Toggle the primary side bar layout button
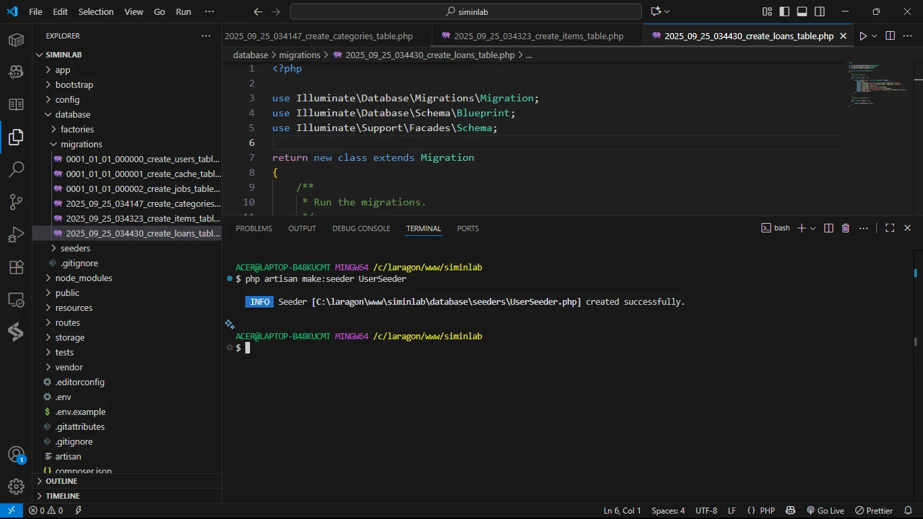 pyautogui.click(x=784, y=11)
